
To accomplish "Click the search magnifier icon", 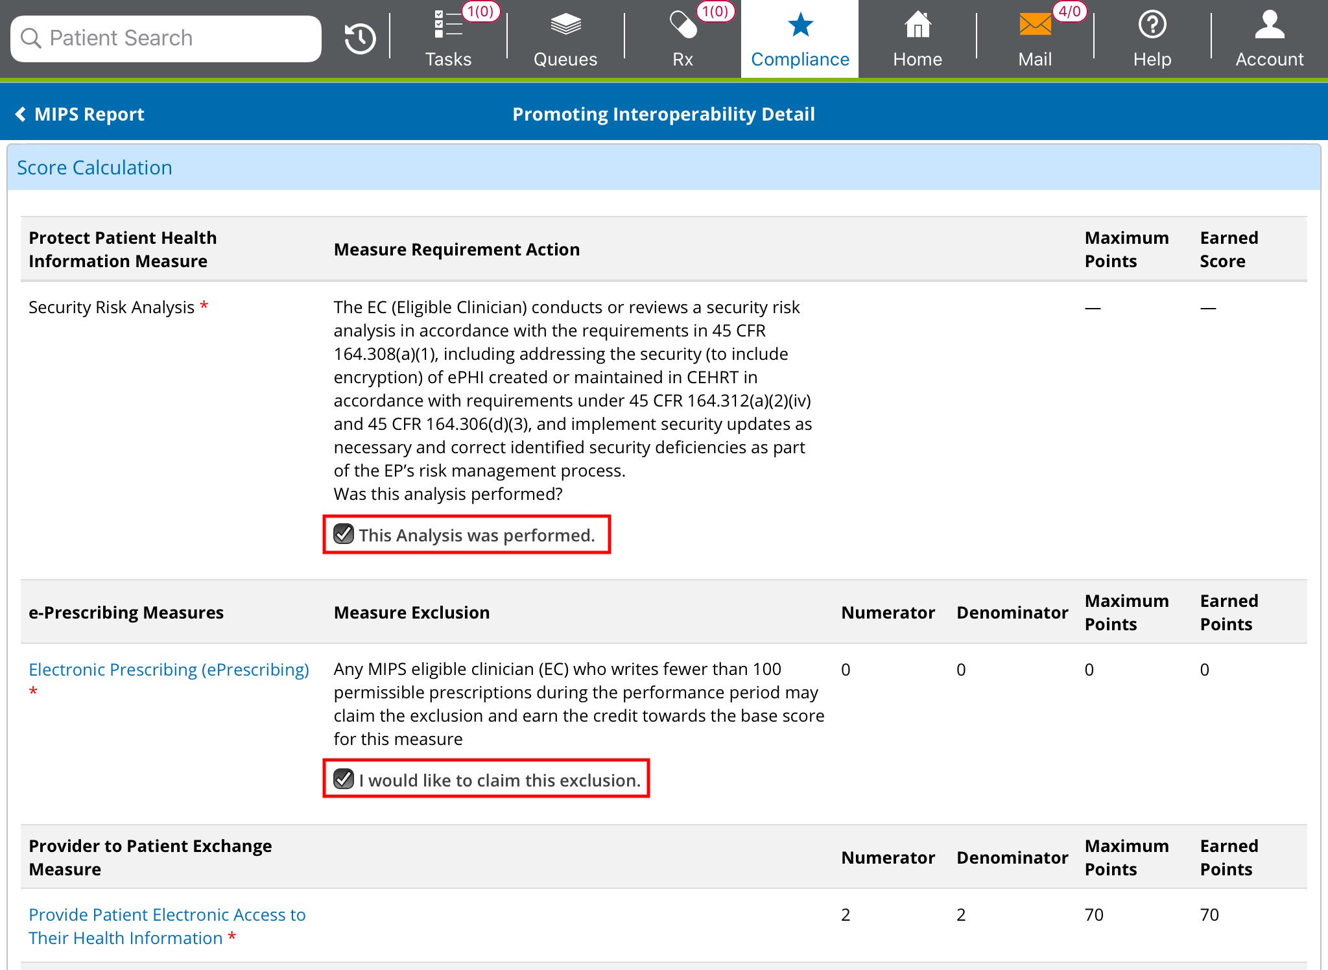I will 30,38.
